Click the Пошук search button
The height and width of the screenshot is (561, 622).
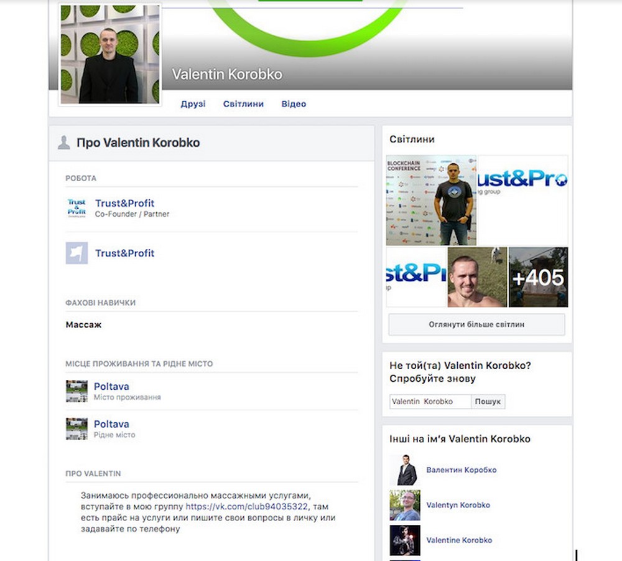point(488,402)
